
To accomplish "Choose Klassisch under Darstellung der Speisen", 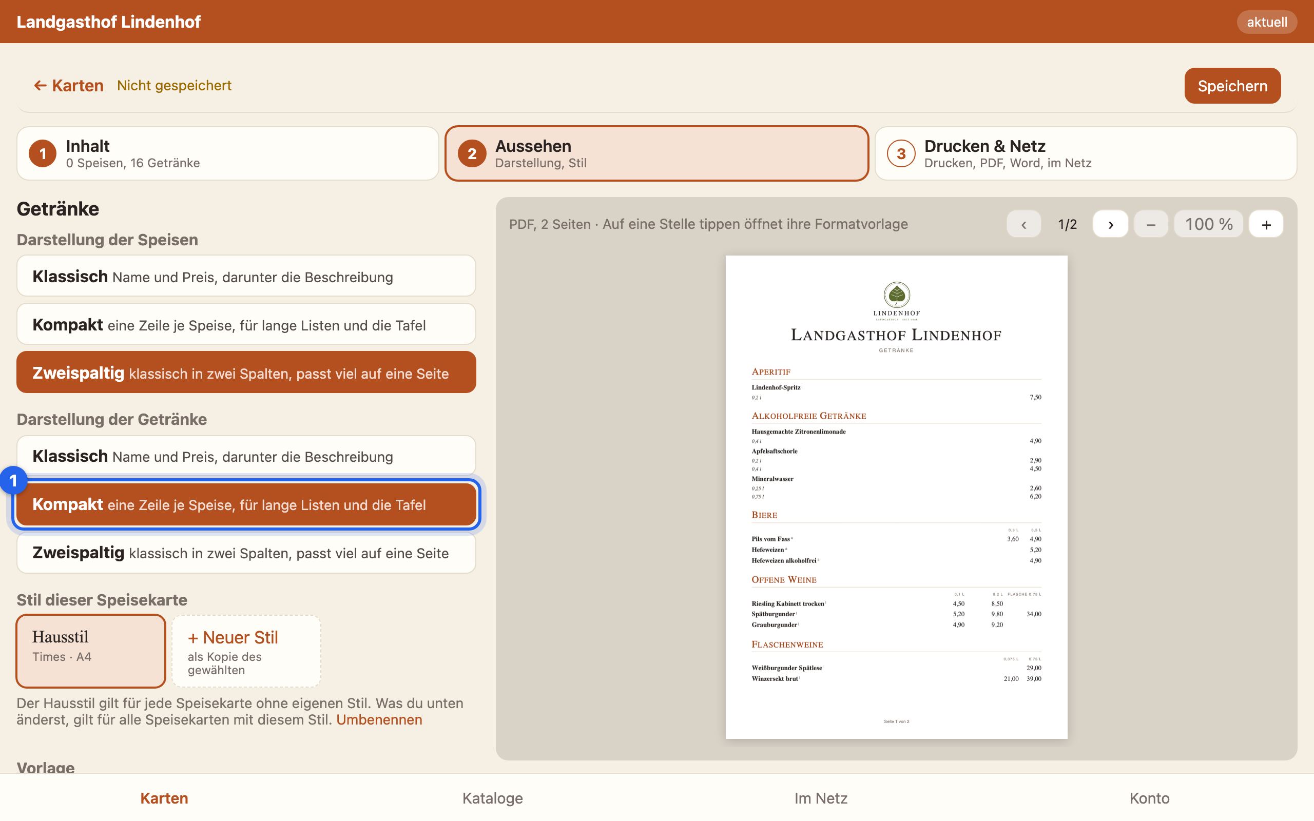I will coord(246,276).
